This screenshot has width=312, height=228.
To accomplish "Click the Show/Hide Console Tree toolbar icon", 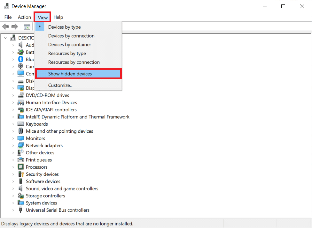I will pos(27,27).
